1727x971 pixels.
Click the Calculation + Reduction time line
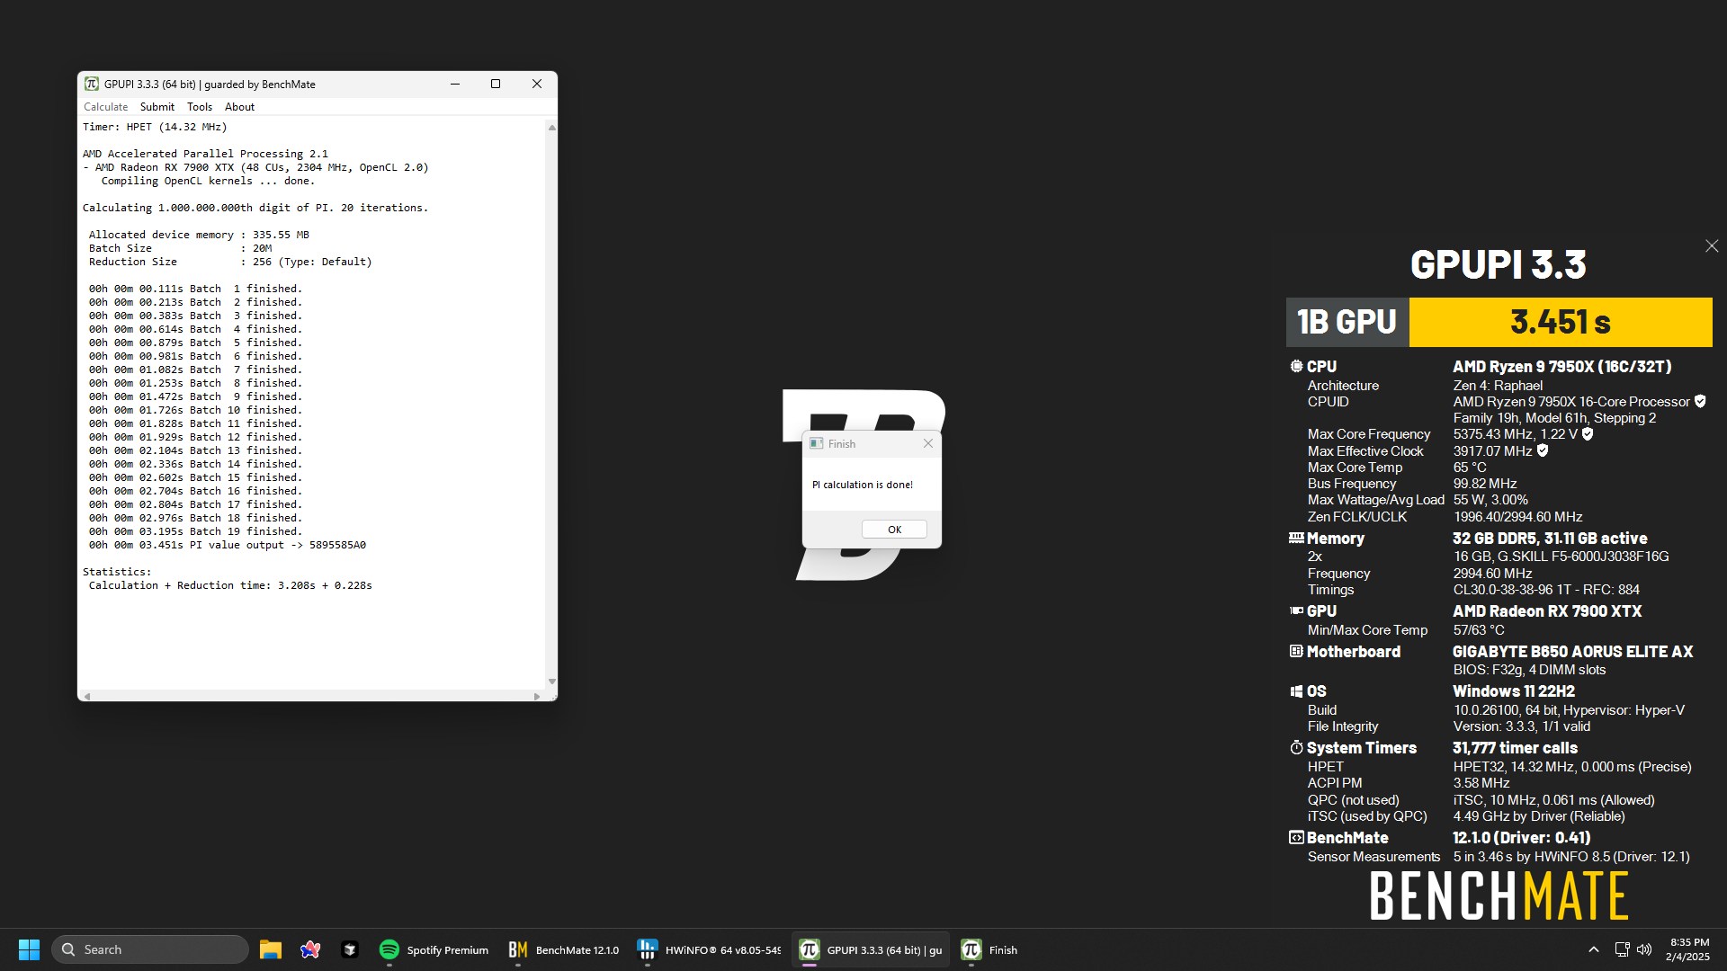pos(230,585)
